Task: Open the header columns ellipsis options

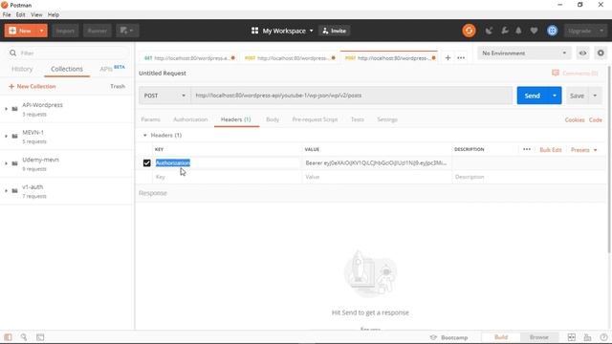Action: 527,149
